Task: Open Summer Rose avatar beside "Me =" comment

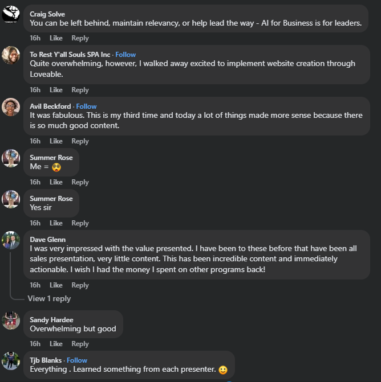Action: tap(11, 158)
